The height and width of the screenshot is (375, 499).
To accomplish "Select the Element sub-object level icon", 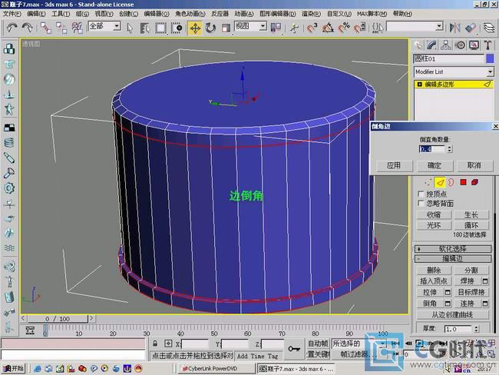I will coord(474,182).
